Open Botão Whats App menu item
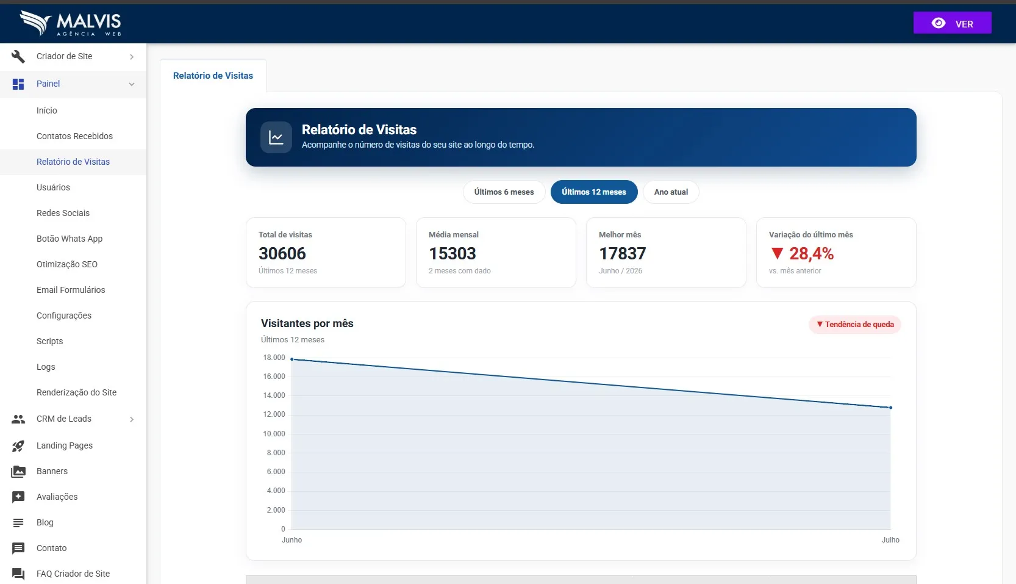Image resolution: width=1016 pixels, height=584 pixels. (73, 239)
